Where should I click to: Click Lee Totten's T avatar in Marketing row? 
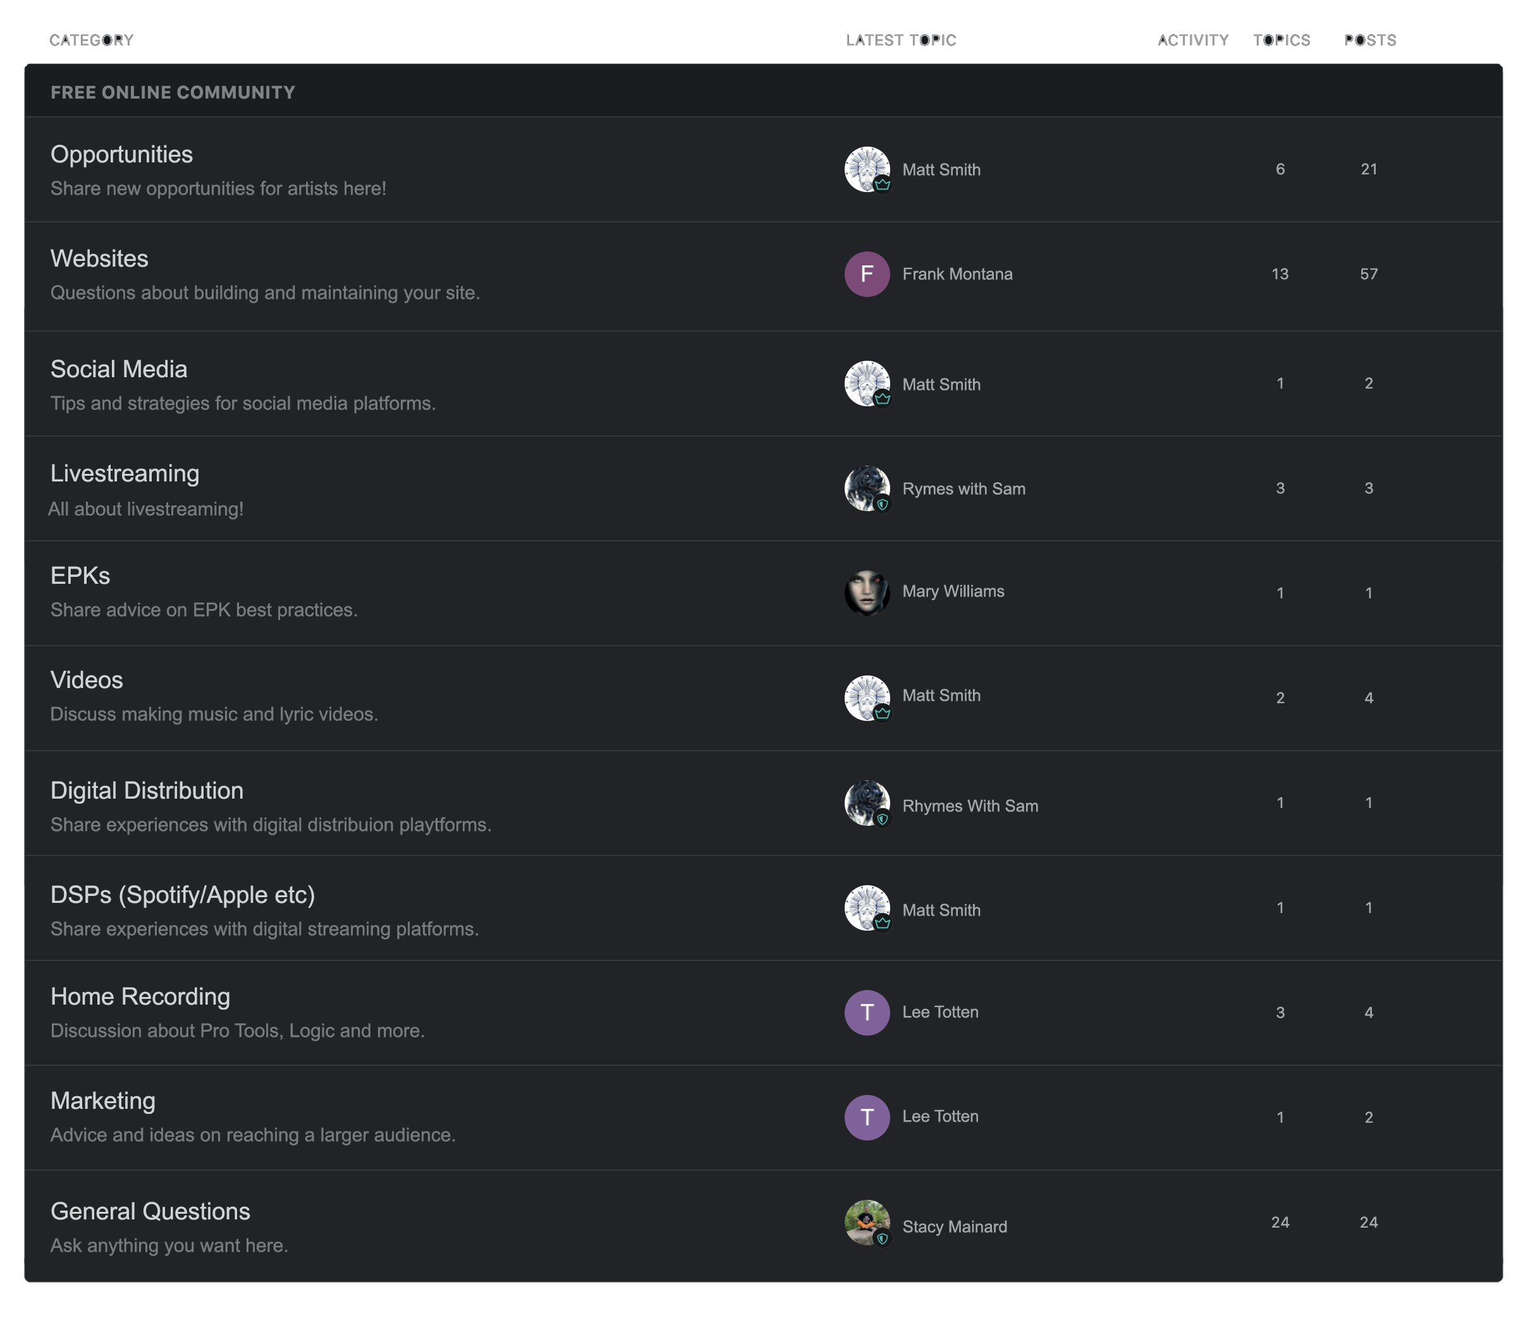[x=866, y=1117]
